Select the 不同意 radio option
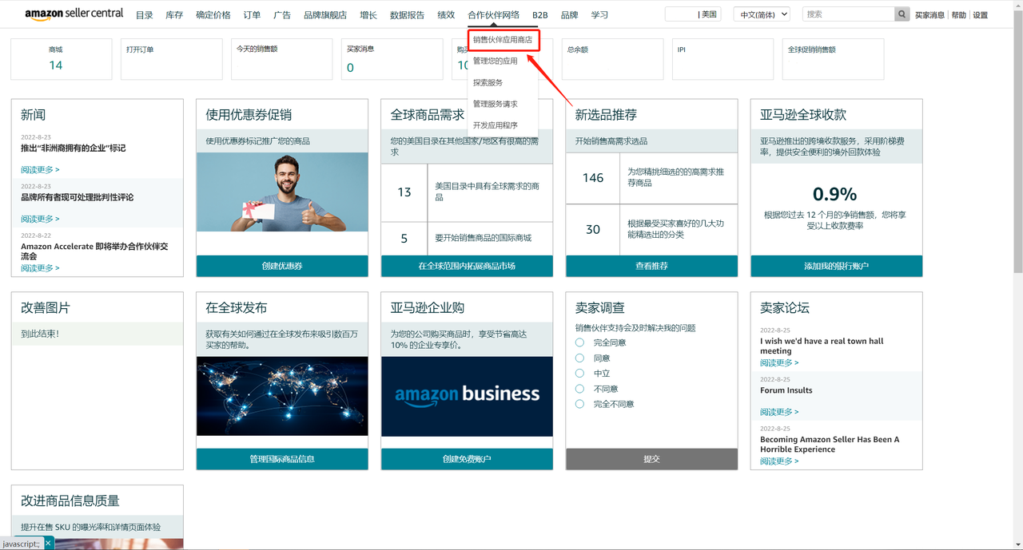The width and height of the screenshot is (1023, 550). 580,389
